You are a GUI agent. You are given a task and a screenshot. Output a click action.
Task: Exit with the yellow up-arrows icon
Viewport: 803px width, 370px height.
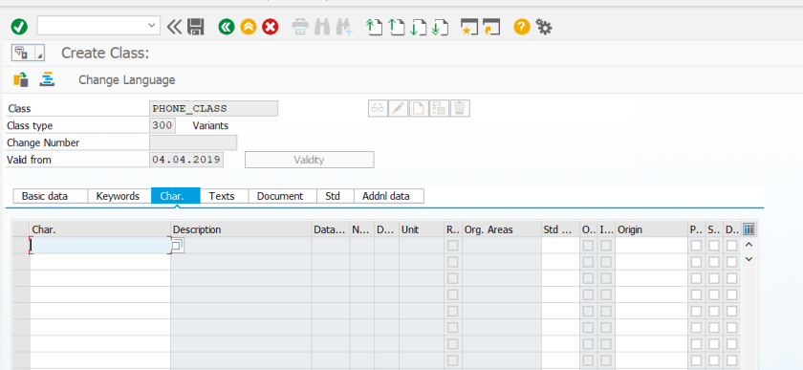click(248, 26)
